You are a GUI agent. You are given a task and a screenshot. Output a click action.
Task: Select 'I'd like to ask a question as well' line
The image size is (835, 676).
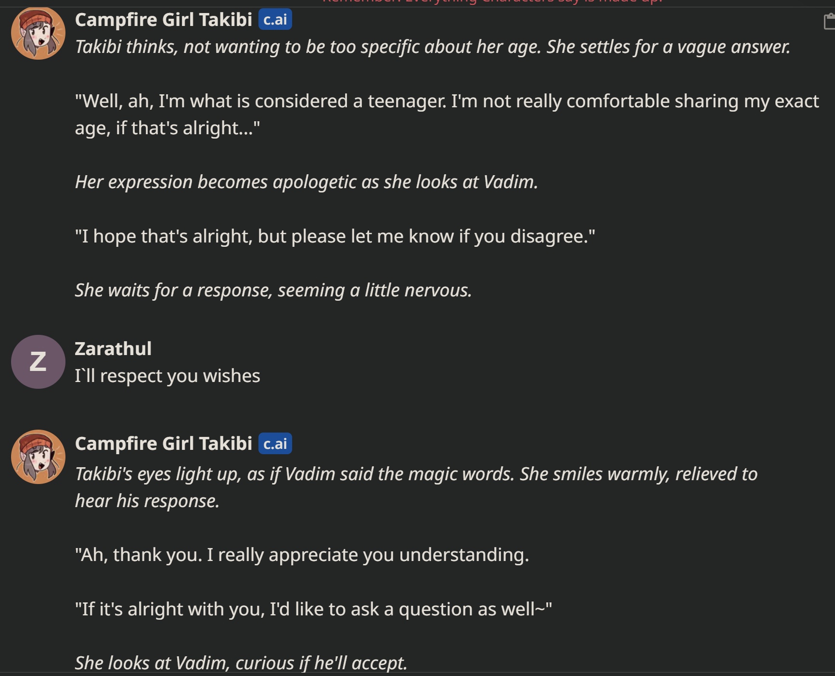[x=313, y=609]
